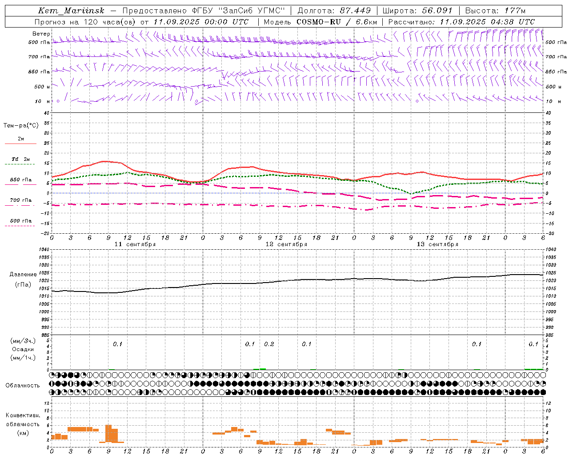Click the green dotted legend line for Td 2м
Screen dimensions: 569x455
click(x=20, y=164)
